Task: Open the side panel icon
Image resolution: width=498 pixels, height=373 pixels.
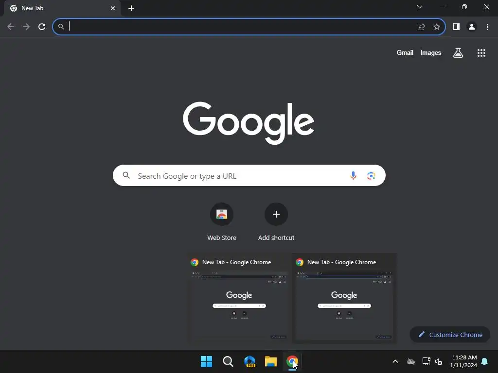Action: point(456,27)
